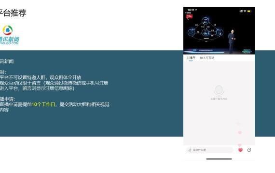Click the 腾讯新闻 wordmark under the logo
The height and width of the screenshot is (173, 275).
(x=9, y=39)
